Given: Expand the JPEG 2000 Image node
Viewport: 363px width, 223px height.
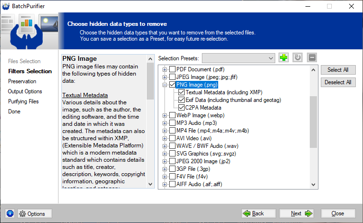Looking at the screenshot, I should click(x=164, y=161).
